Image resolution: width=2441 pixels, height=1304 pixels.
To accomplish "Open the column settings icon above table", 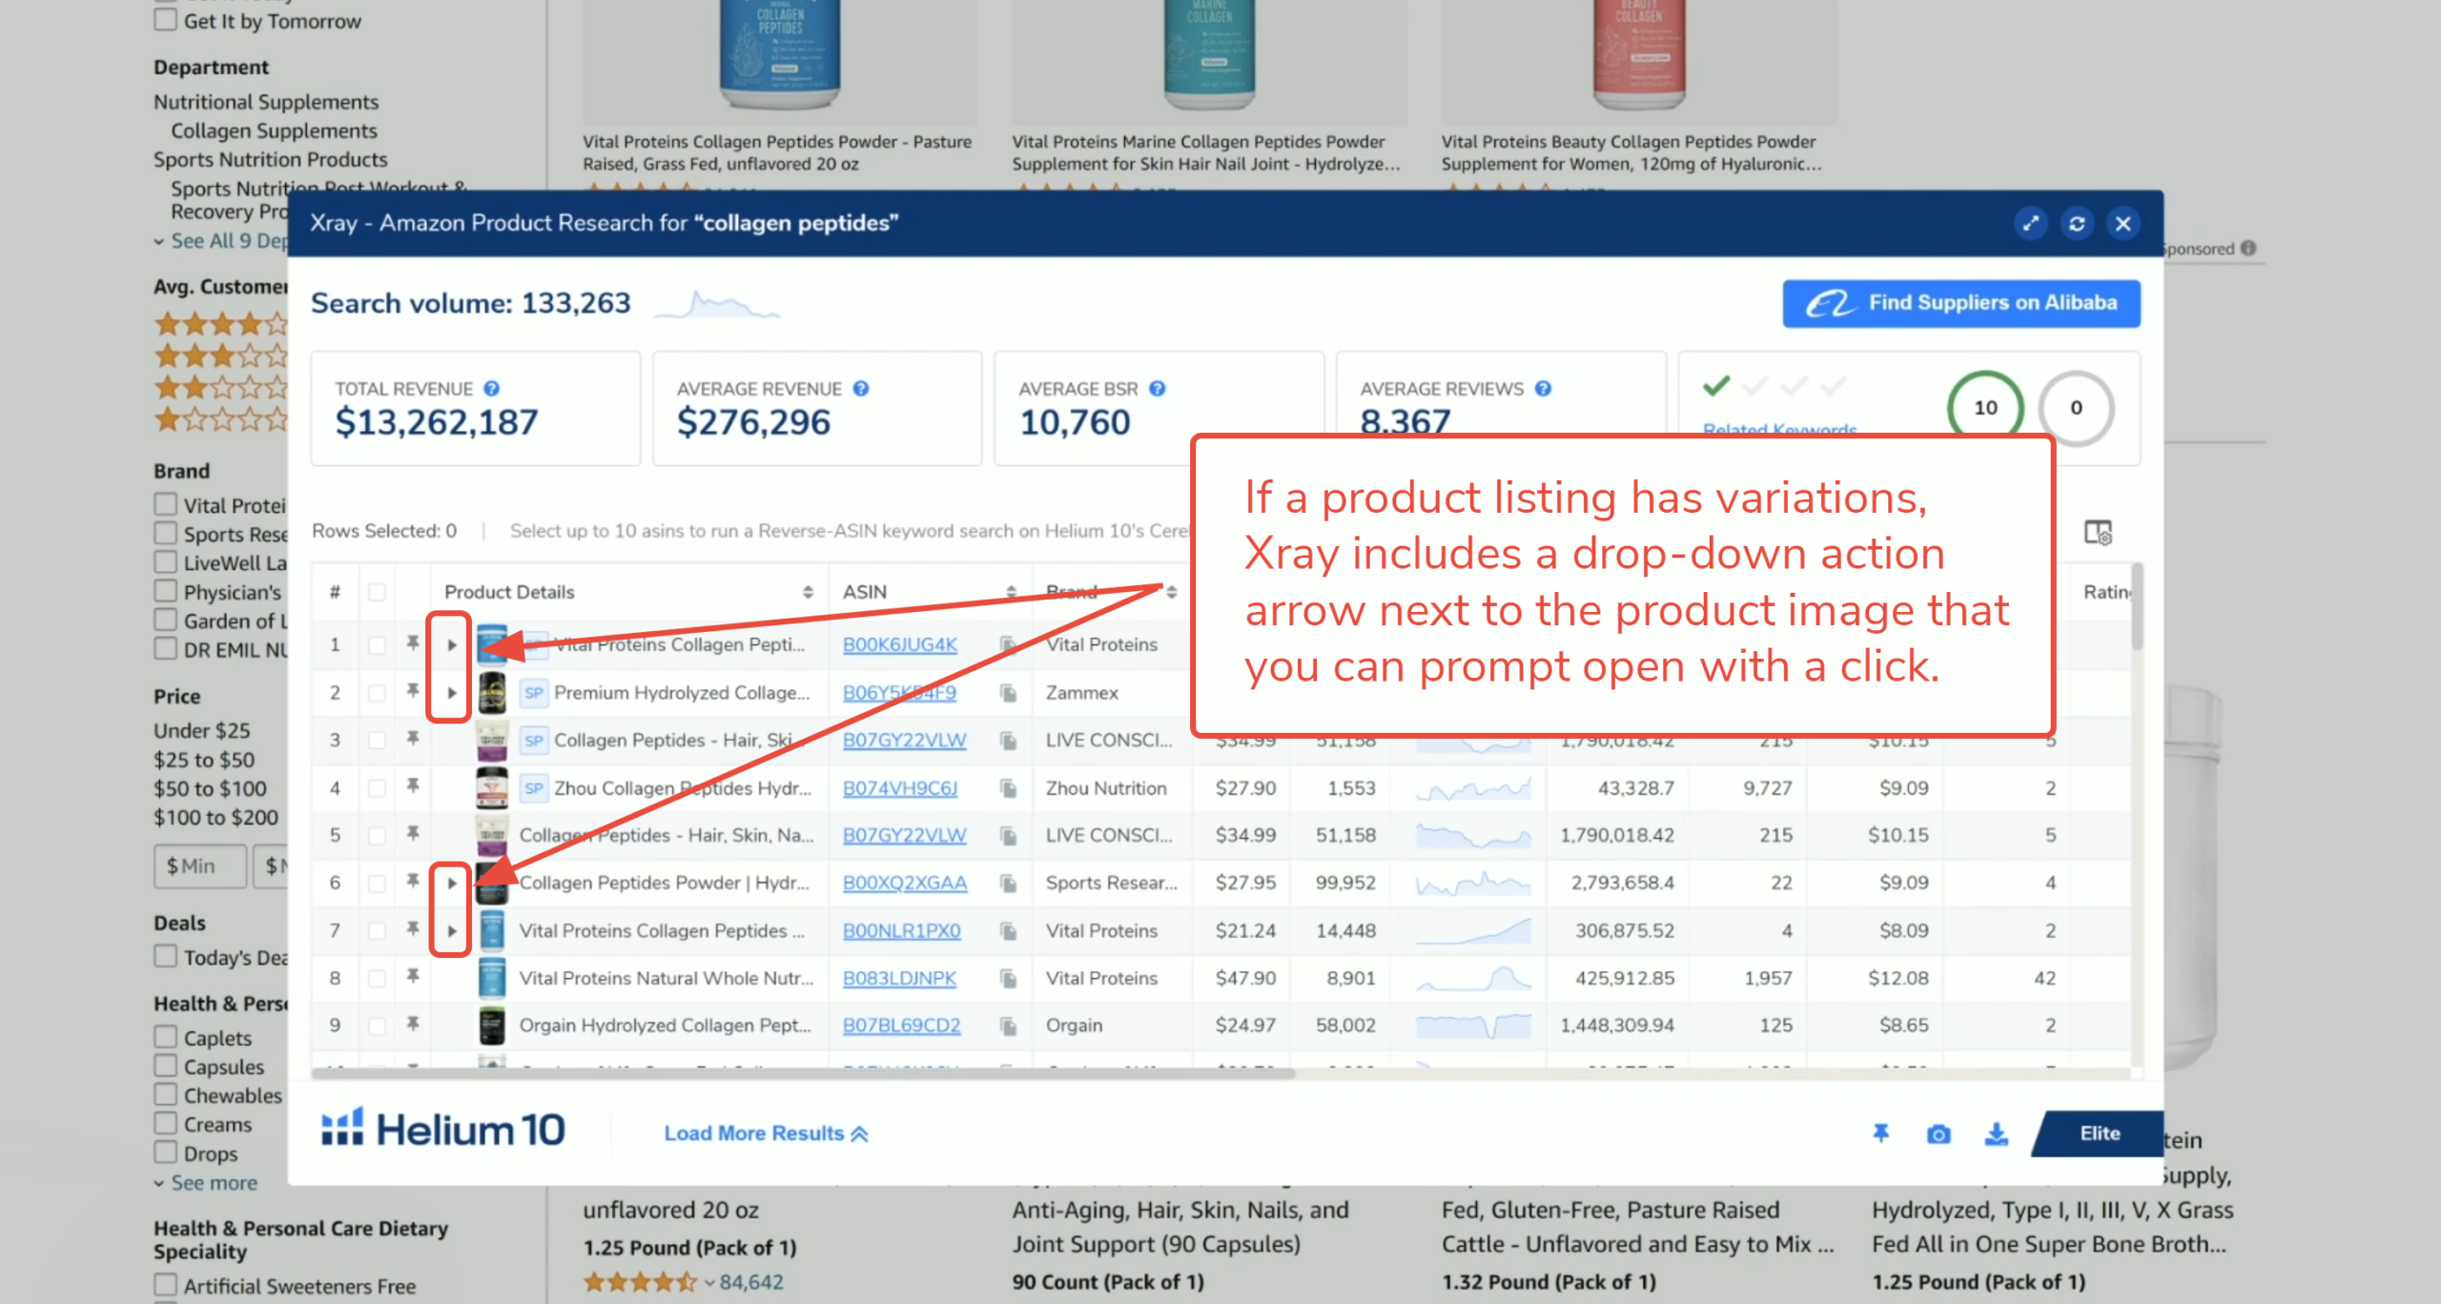I will point(2098,532).
